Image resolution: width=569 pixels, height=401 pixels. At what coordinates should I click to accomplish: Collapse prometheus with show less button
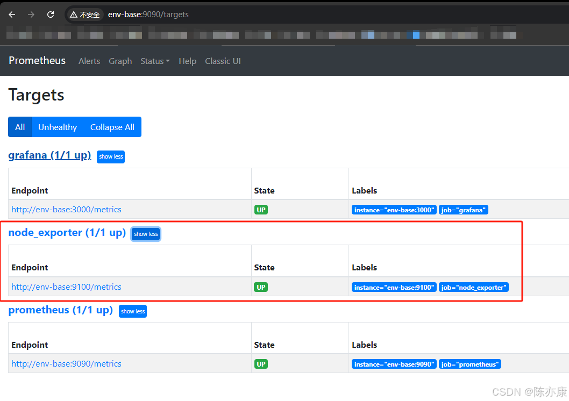(x=133, y=311)
